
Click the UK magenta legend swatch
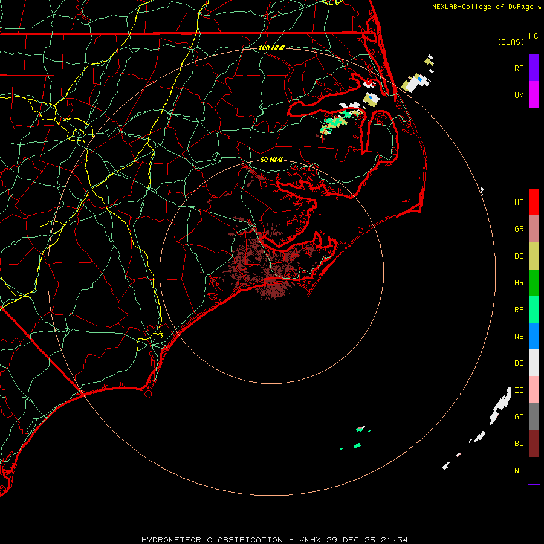click(534, 94)
